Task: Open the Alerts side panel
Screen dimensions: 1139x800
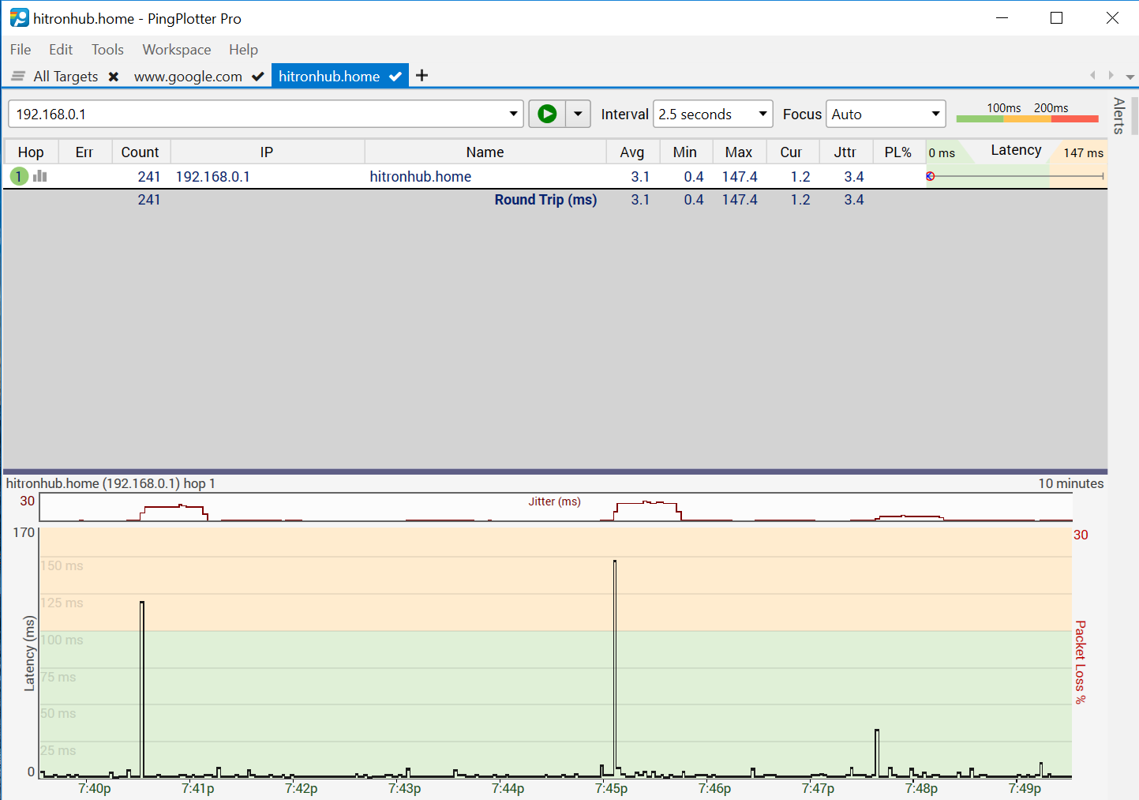Action: pyautogui.click(x=1118, y=115)
